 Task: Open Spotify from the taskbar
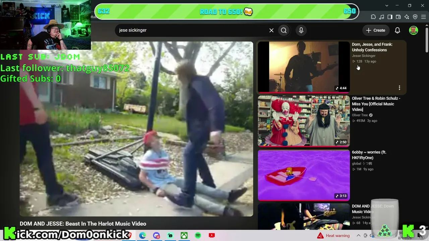pos(198,236)
